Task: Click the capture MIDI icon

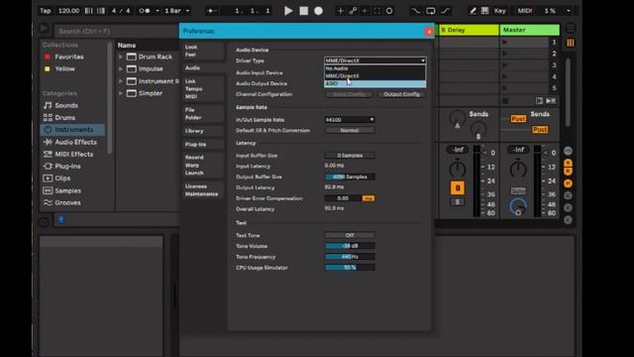Action: (376, 11)
